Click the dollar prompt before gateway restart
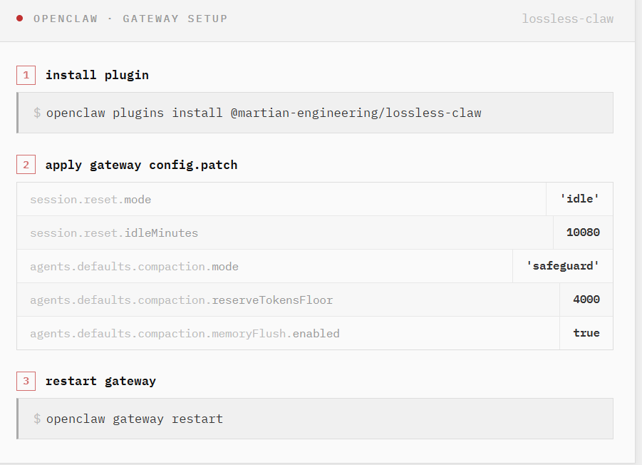The width and height of the screenshot is (642, 465). click(x=37, y=419)
